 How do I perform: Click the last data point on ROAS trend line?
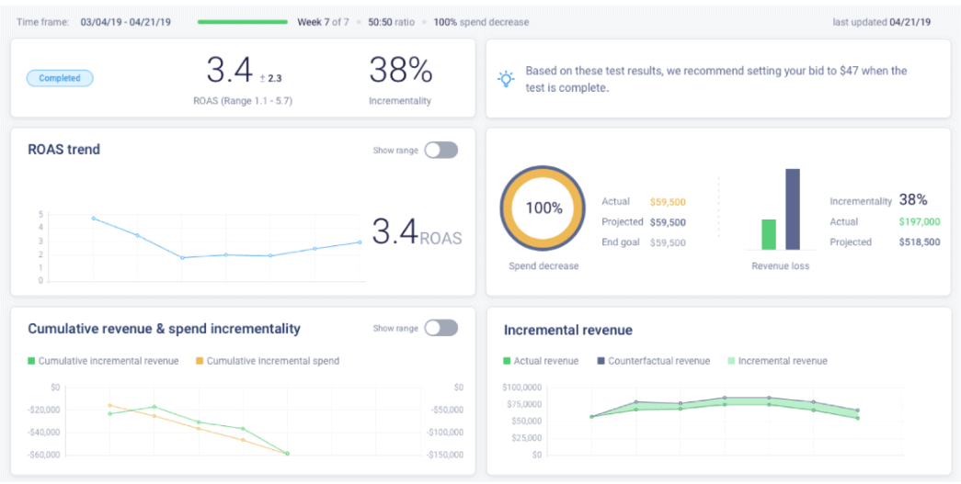pyautogui.click(x=360, y=242)
